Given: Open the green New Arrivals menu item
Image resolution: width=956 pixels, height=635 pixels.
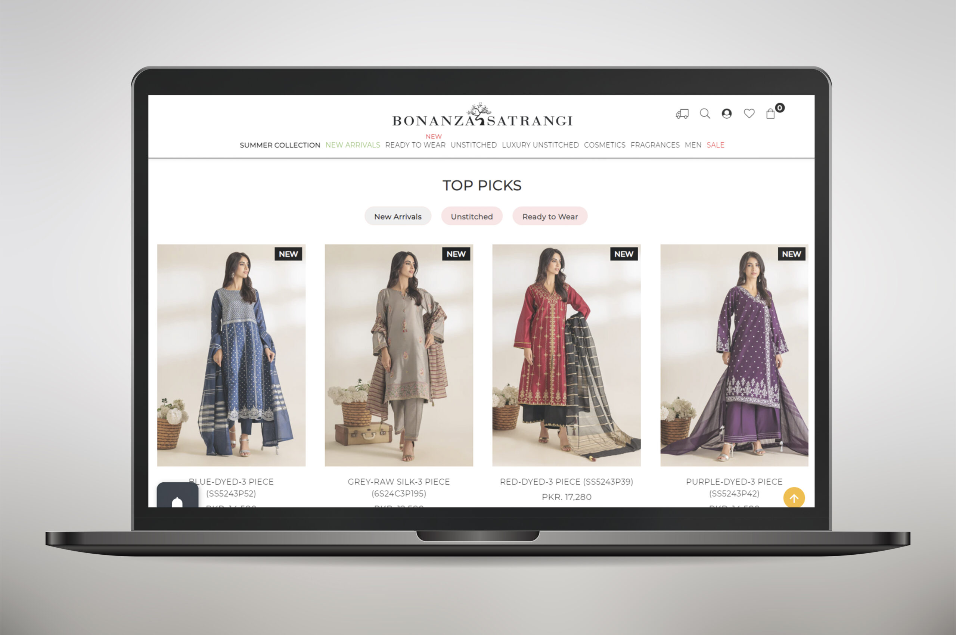Looking at the screenshot, I should 353,145.
